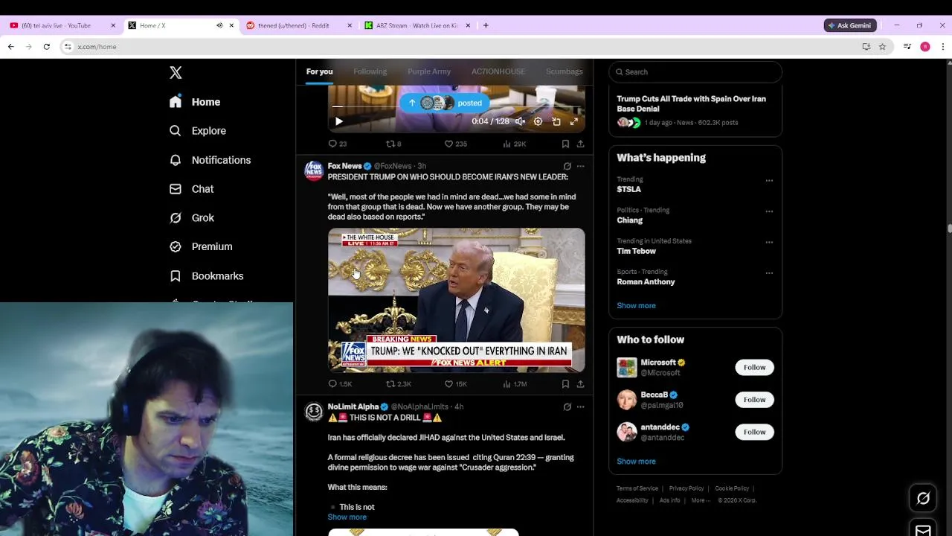The width and height of the screenshot is (952, 536).
Task: Click the Ask Gemini button
Action: [850, 25]
